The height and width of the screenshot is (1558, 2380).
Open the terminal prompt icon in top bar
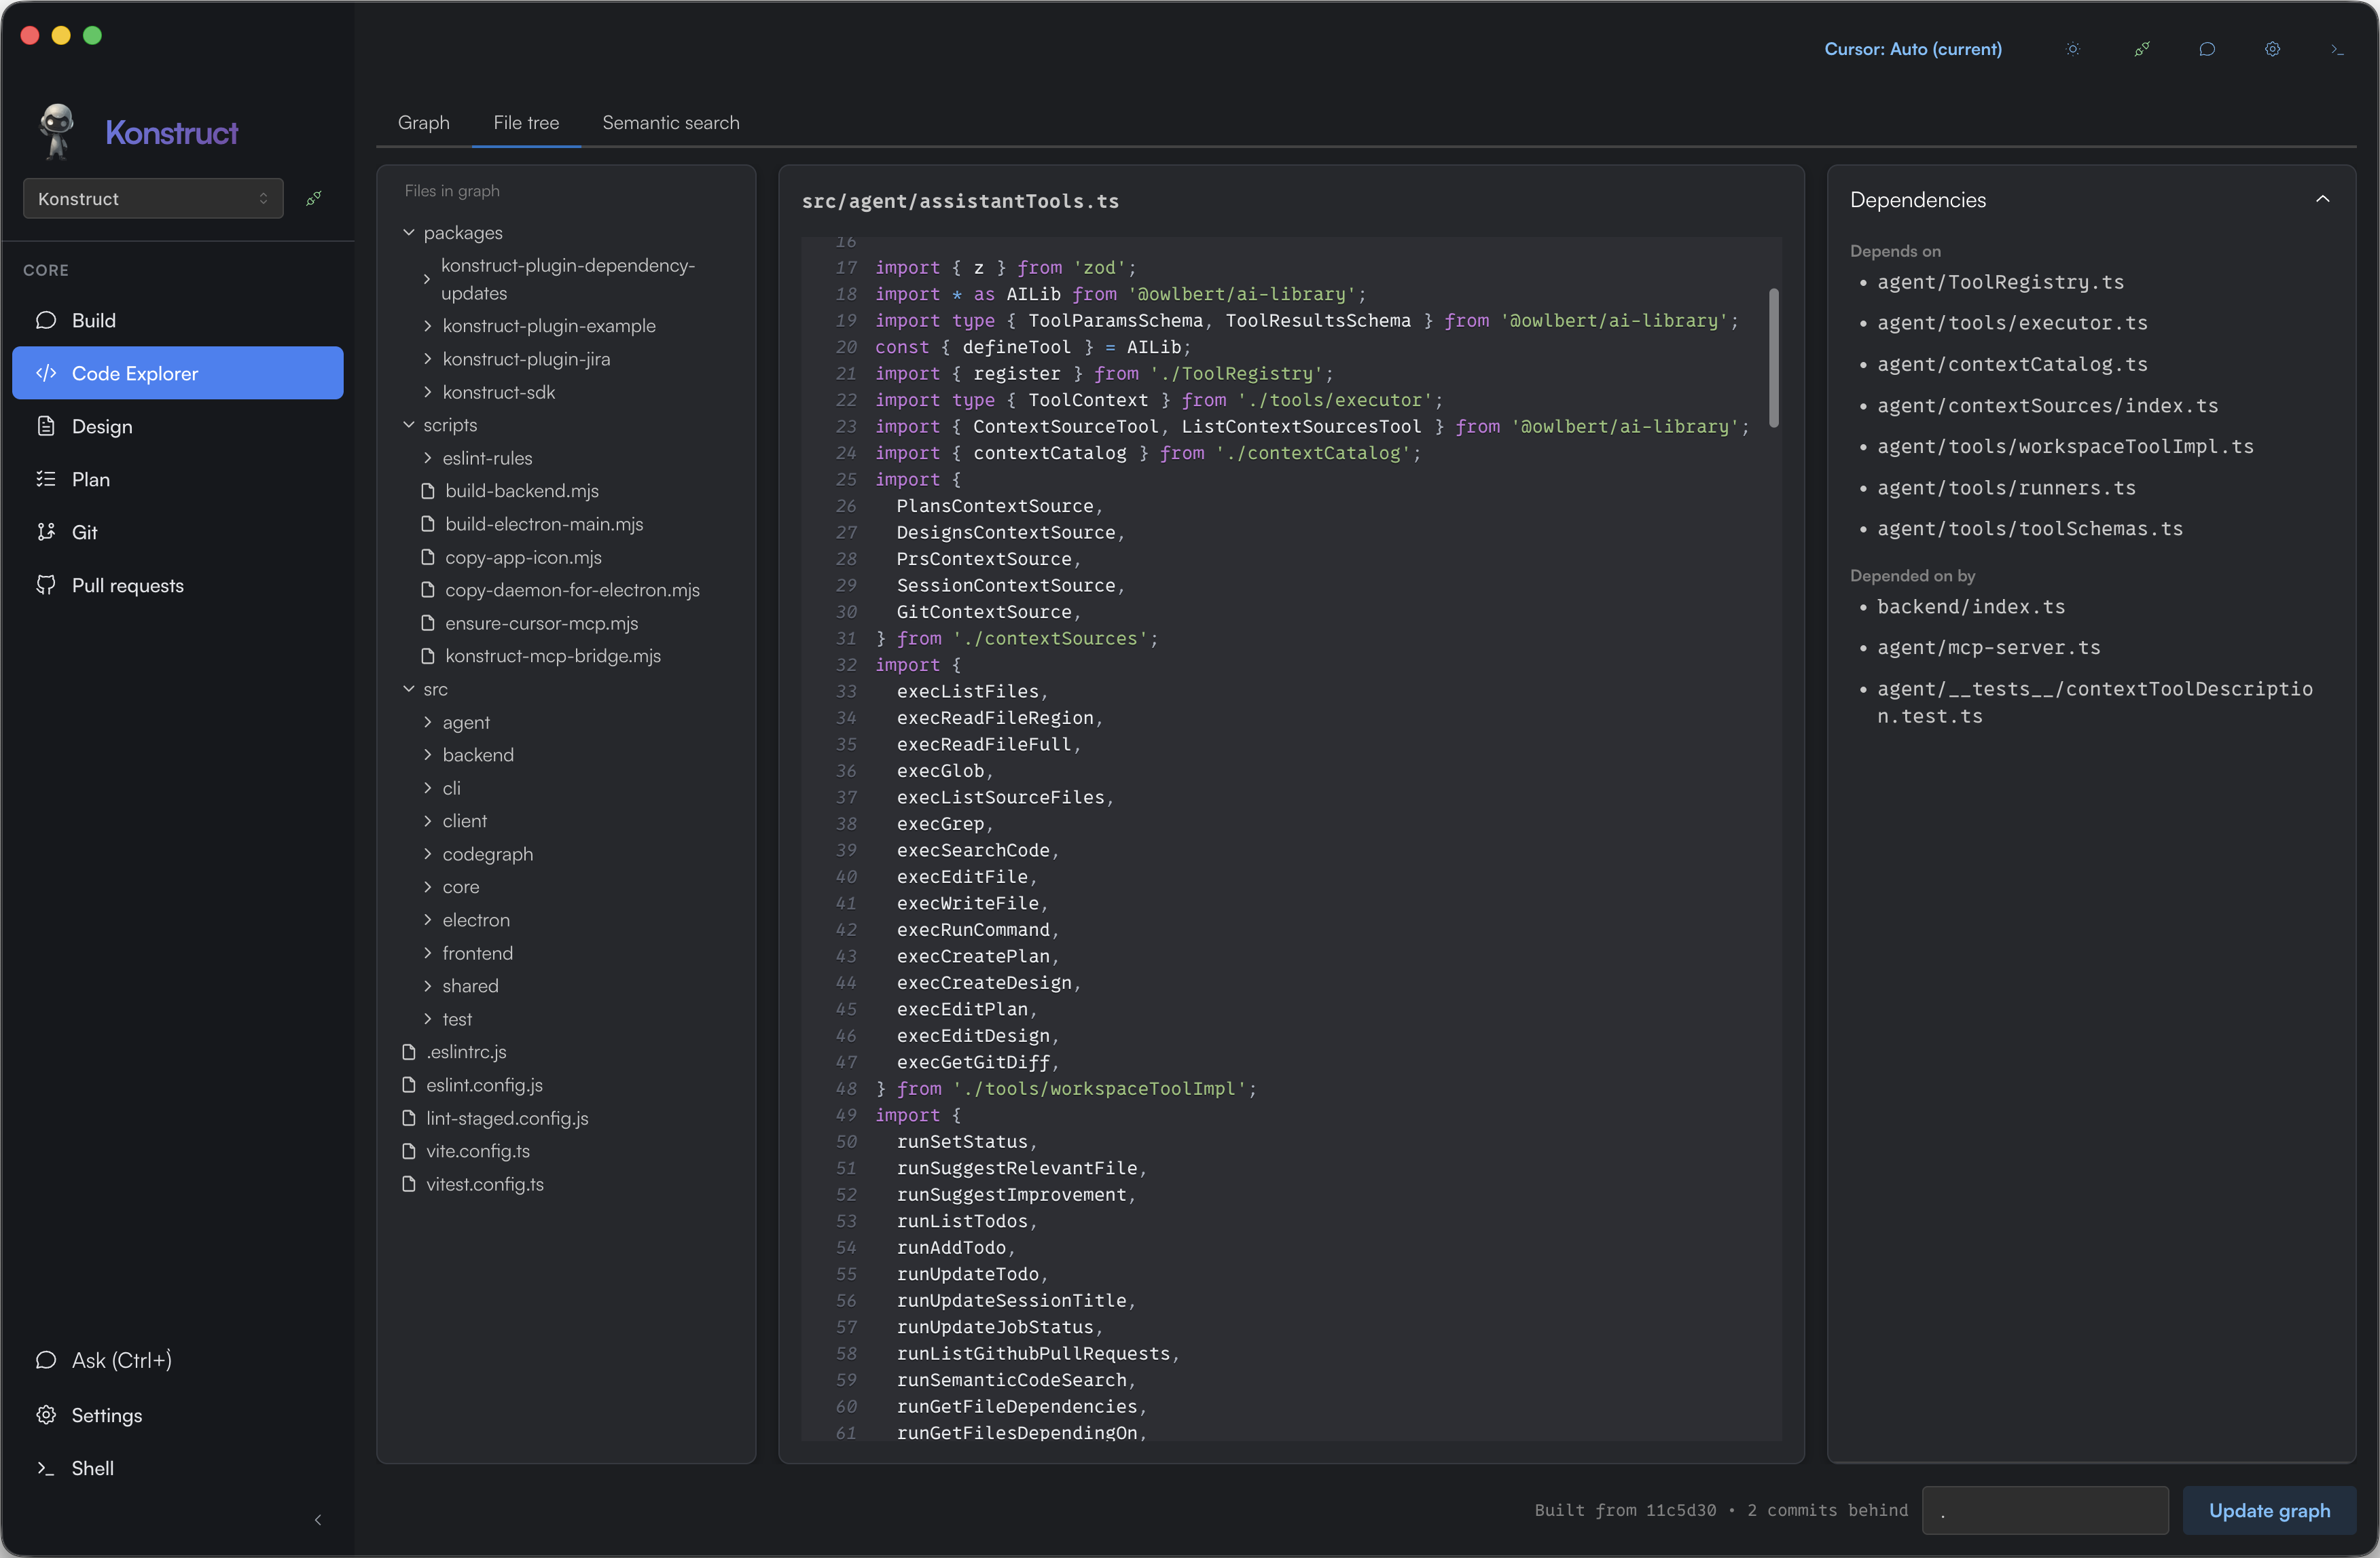2337,49
